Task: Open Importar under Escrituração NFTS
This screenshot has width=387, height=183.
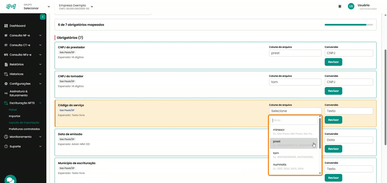Action: [x=15, y=116]
